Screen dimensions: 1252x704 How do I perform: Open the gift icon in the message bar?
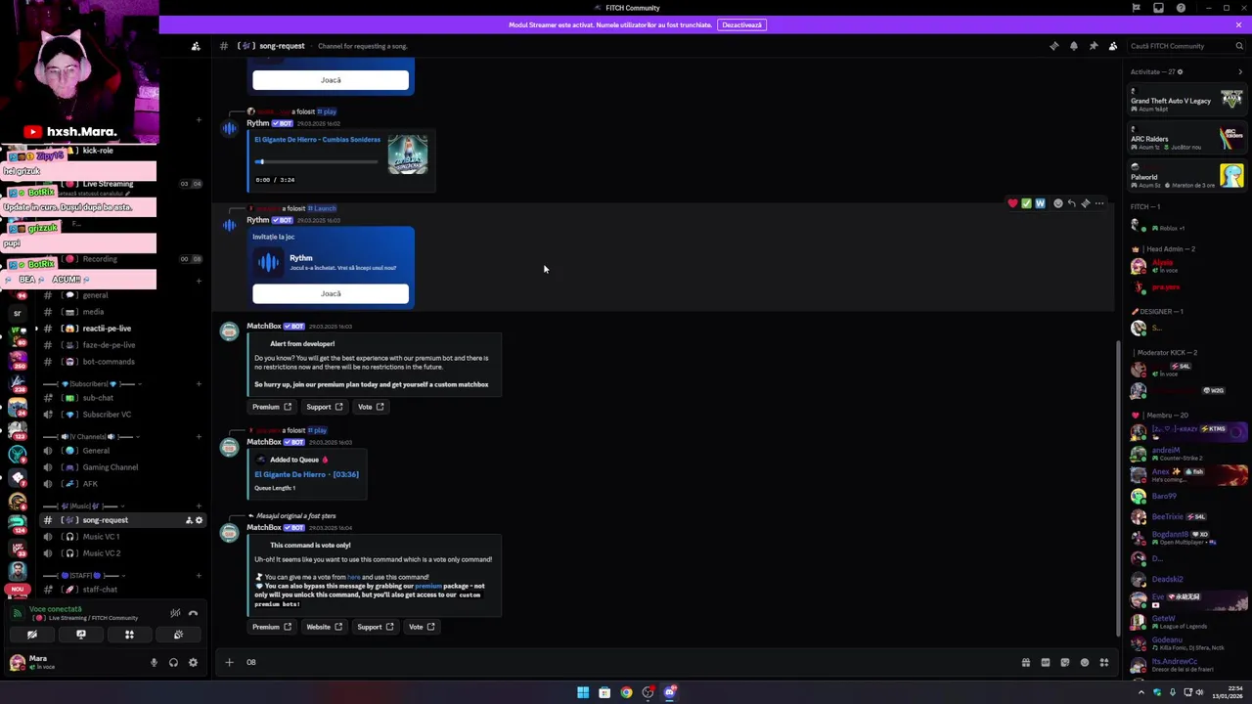tap(1025, 662)
